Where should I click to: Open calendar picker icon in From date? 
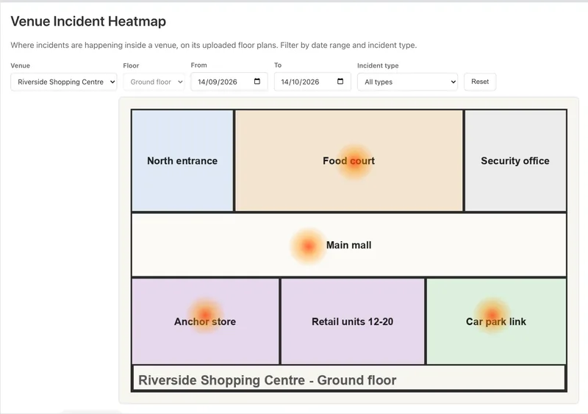257,82
